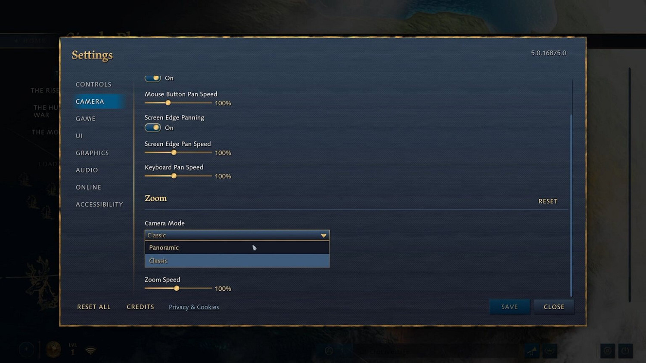This screenshot has height=363, width=646.
Task: Click the dimmed gear settings icon
Action: tap(608, 351)
